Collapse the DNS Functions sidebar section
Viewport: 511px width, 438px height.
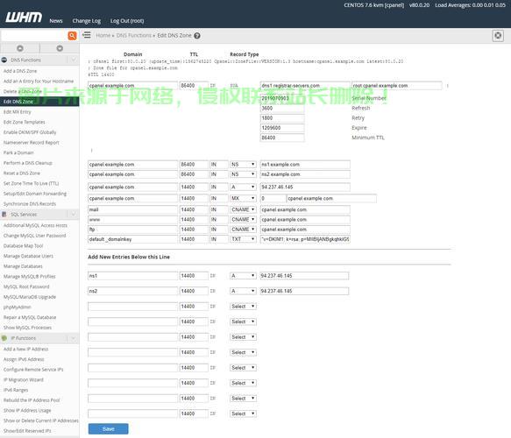pyautogui.click(x=73, y=60)
